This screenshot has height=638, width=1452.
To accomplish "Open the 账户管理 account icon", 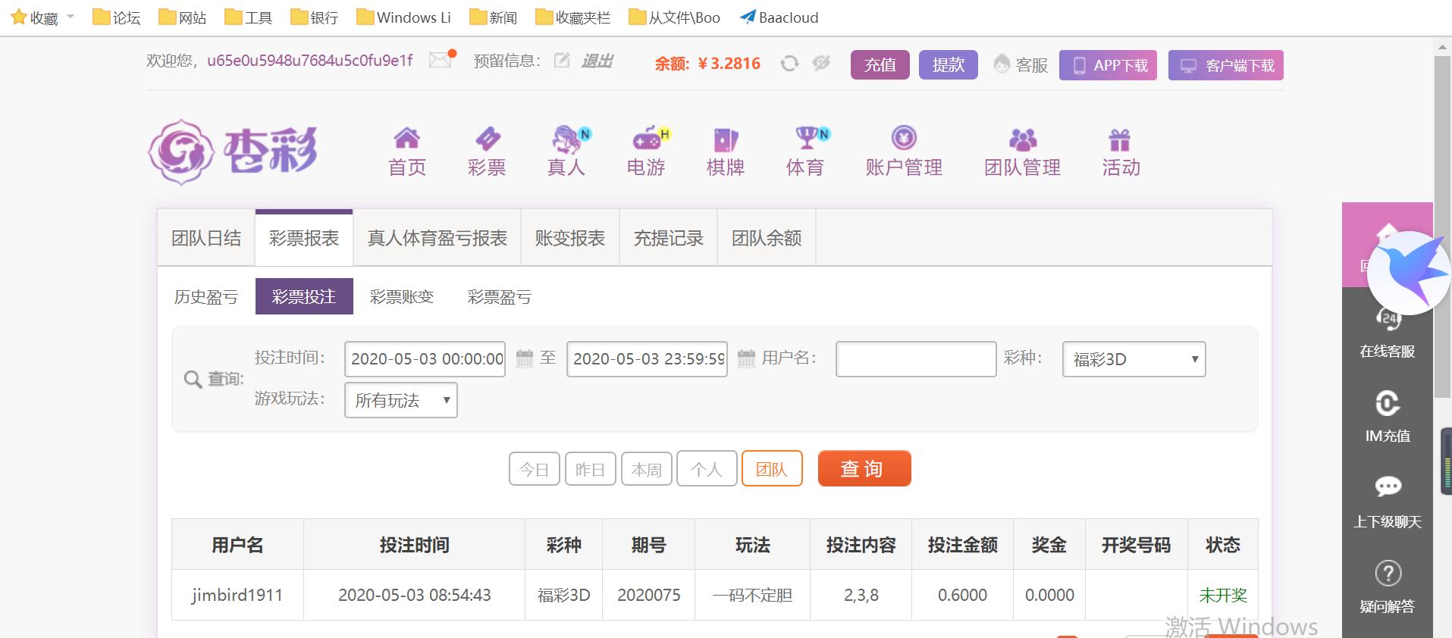I will 904,138.
